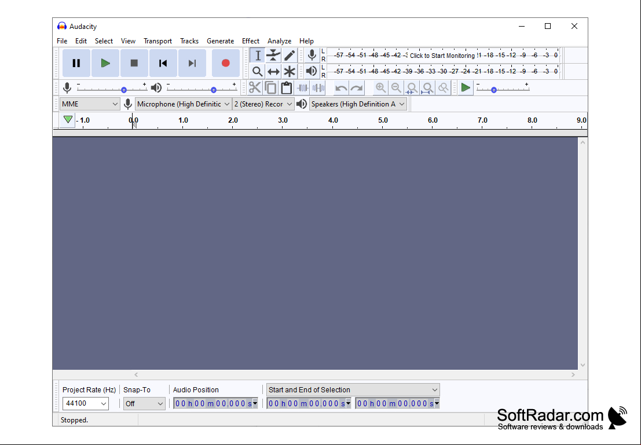The image size is (641, 445).
Task: Adjust the playback speed slider
Action: point(503,90)
